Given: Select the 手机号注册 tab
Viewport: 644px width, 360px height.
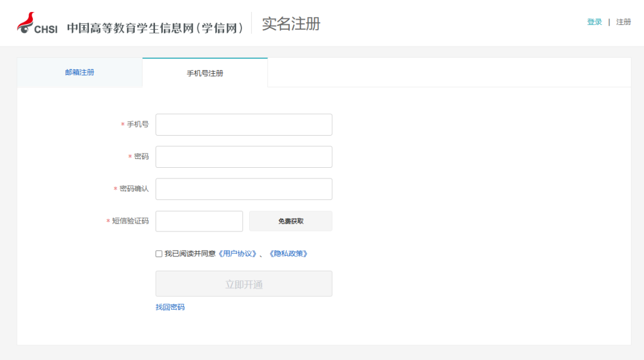Looking at the screenshot, I should [x=205, y=73].
